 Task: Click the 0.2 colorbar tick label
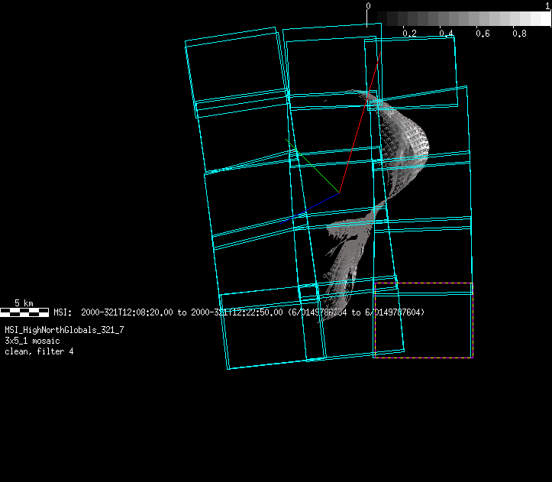point(409,34)
